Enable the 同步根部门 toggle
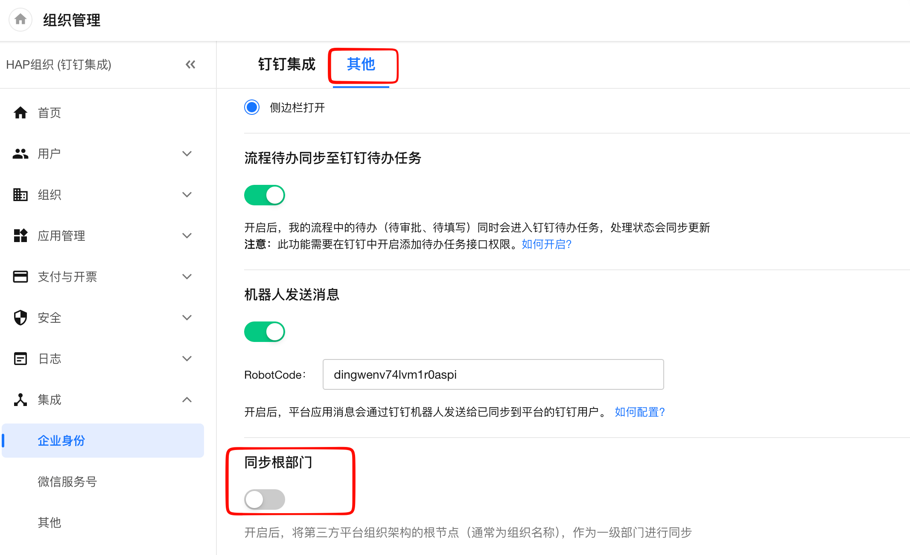910x555 pixels. click(x=265, y=499)
